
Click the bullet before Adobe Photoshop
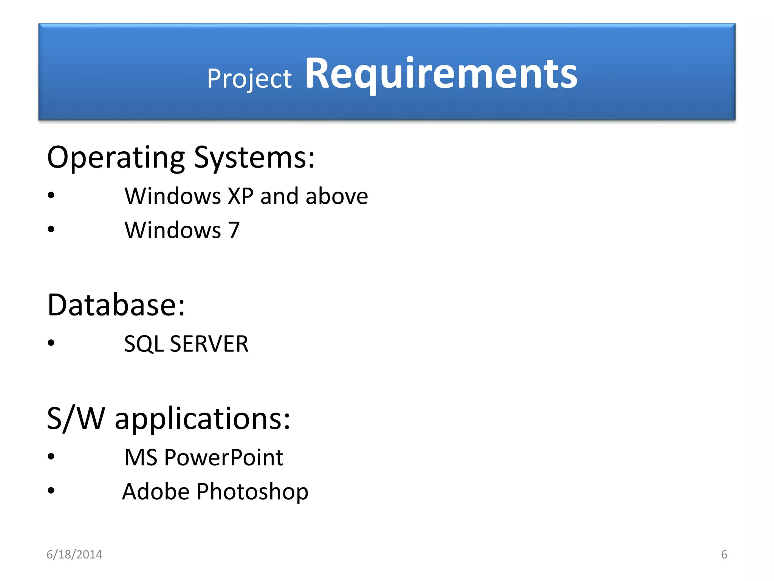pyautogui.click(x=51, y=491)
